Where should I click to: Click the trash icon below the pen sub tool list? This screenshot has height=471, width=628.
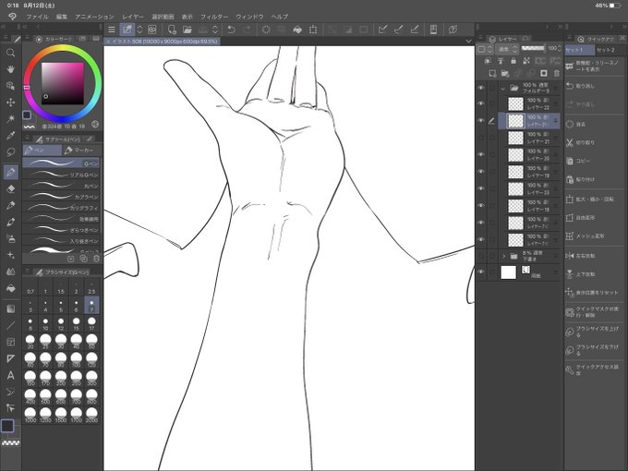[96, 259]
